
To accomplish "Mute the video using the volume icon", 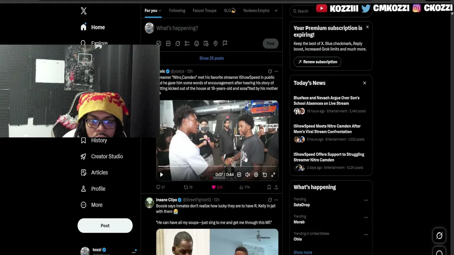I will 248,175.
